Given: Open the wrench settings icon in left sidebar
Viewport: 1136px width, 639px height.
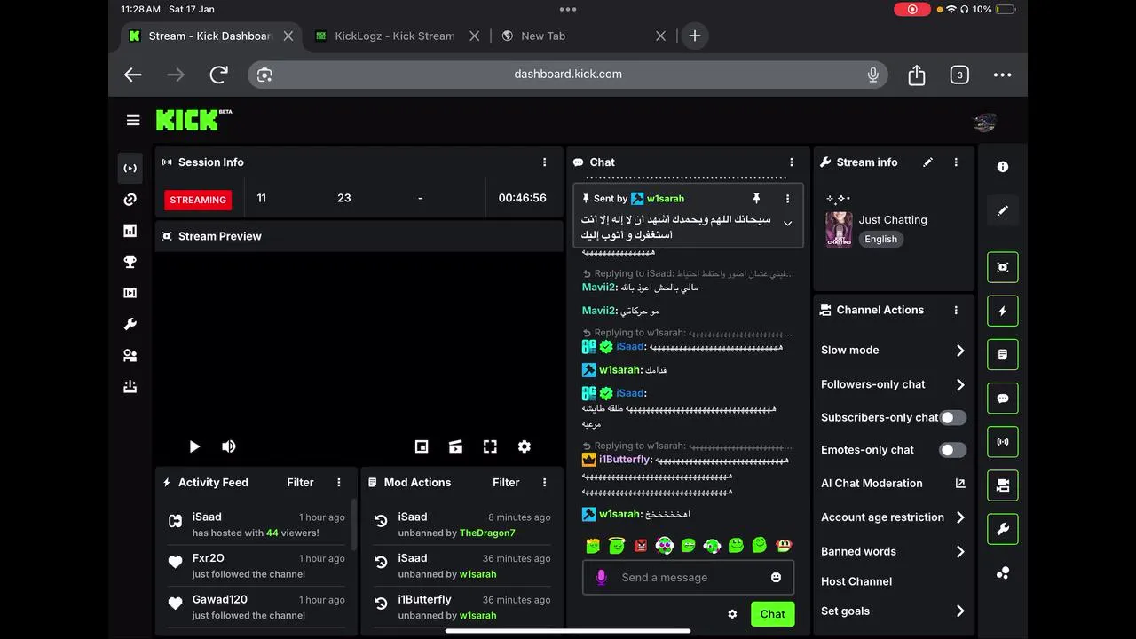Looking at the screenshot, I should [130, 324].
